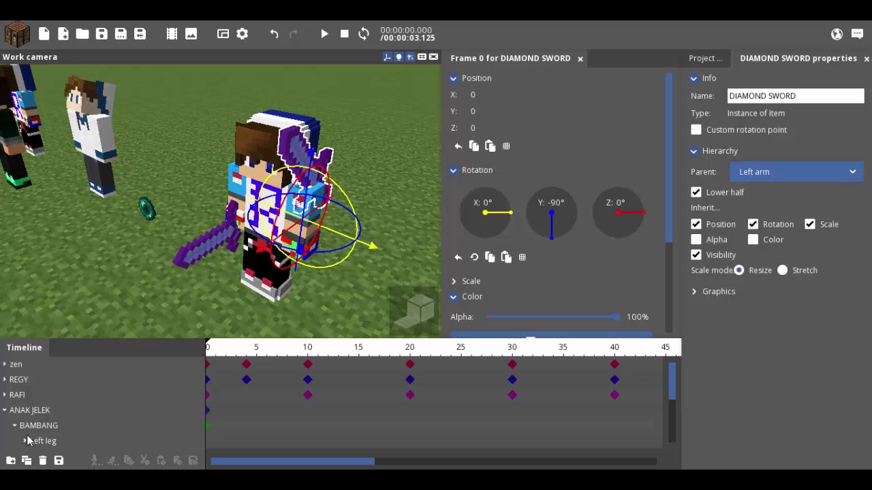Switch to the Project tab

(705, 59)
